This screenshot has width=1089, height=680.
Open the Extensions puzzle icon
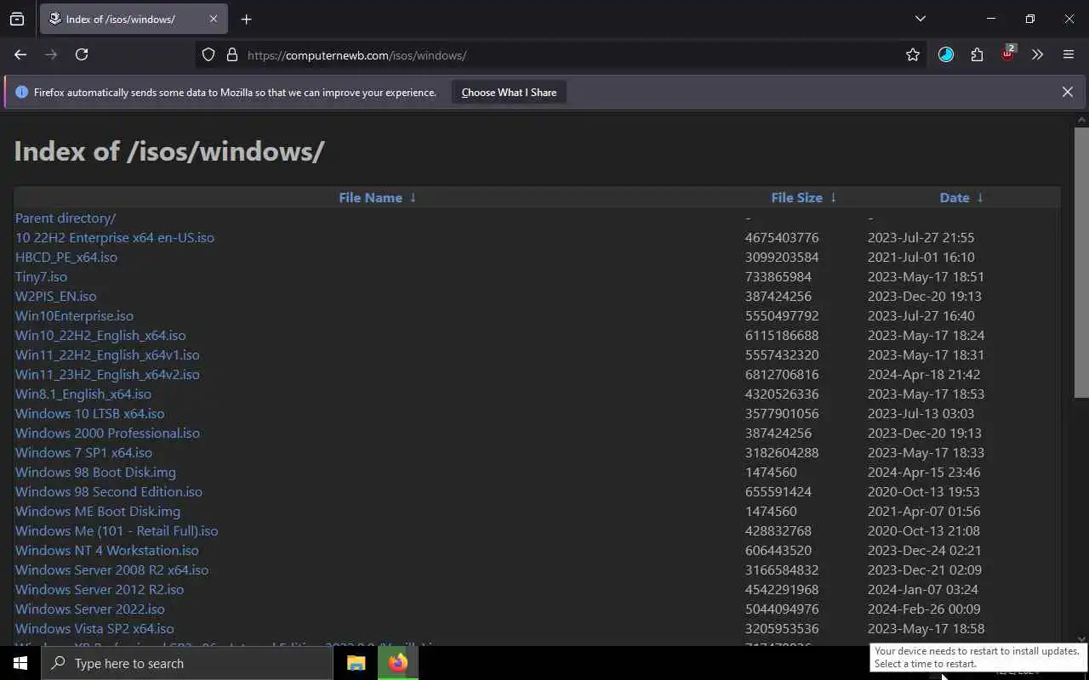pos(977,55)
